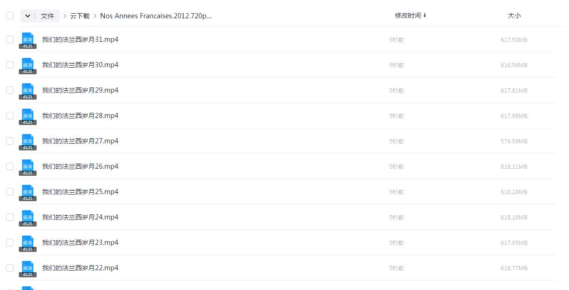Go to 文件 root in breadcrumb
This screenshot has height=290, width=569.
tap(47, 16)
